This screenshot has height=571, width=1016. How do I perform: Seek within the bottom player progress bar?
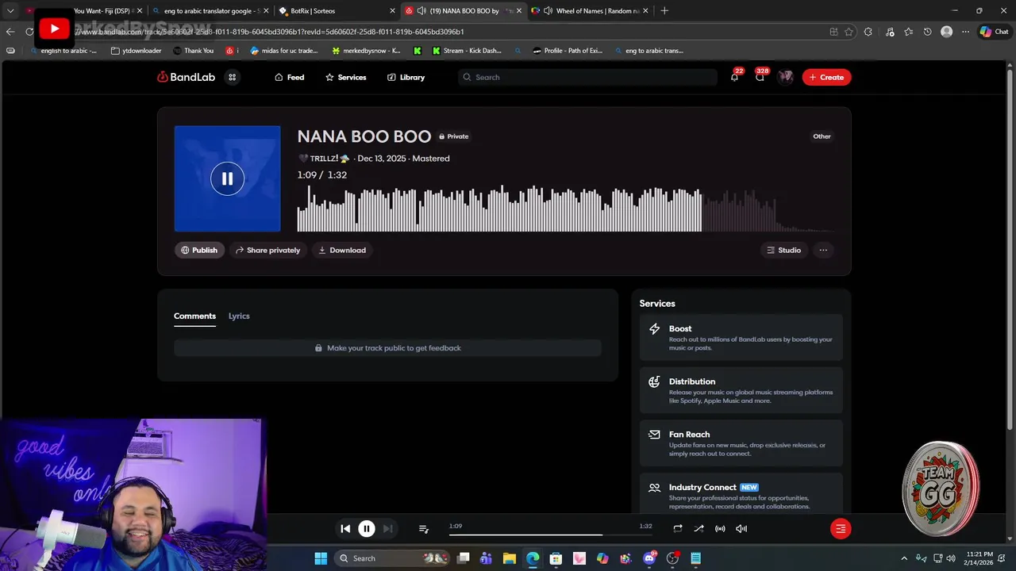click(551, 535)
